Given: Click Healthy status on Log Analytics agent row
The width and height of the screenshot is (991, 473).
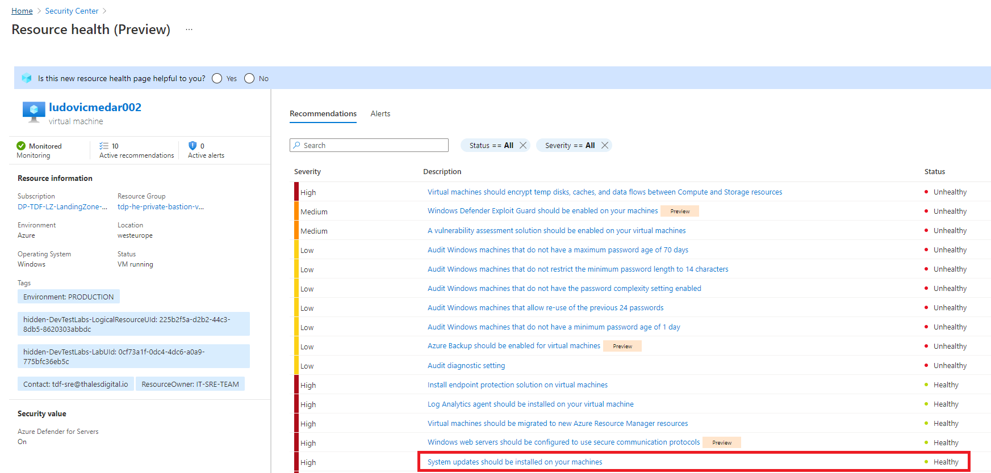Looking at the screenshot, I should coord(946,404).
